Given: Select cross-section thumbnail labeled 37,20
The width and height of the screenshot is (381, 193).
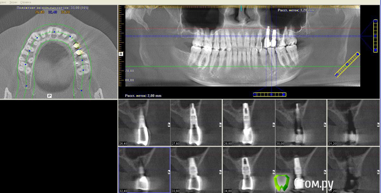Looking at the screenshot, I should 353,170.
